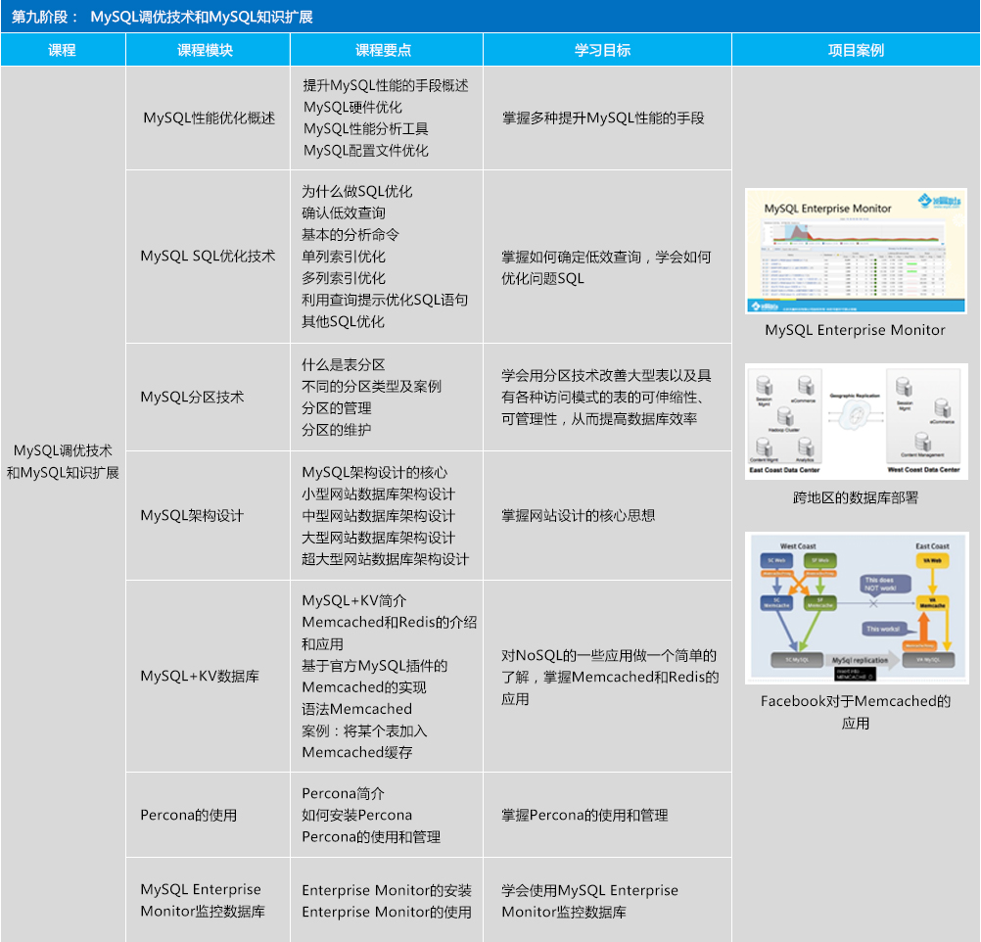Click the 课程要点 column header

tap(386, 50)
